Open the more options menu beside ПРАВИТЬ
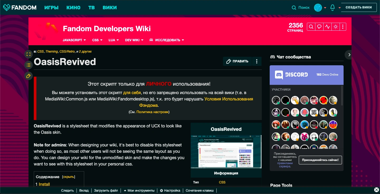The image size is (380, 194). (257, 61)
